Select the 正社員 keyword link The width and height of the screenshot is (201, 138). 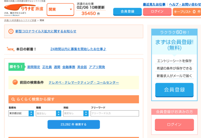tap(47, 67)
